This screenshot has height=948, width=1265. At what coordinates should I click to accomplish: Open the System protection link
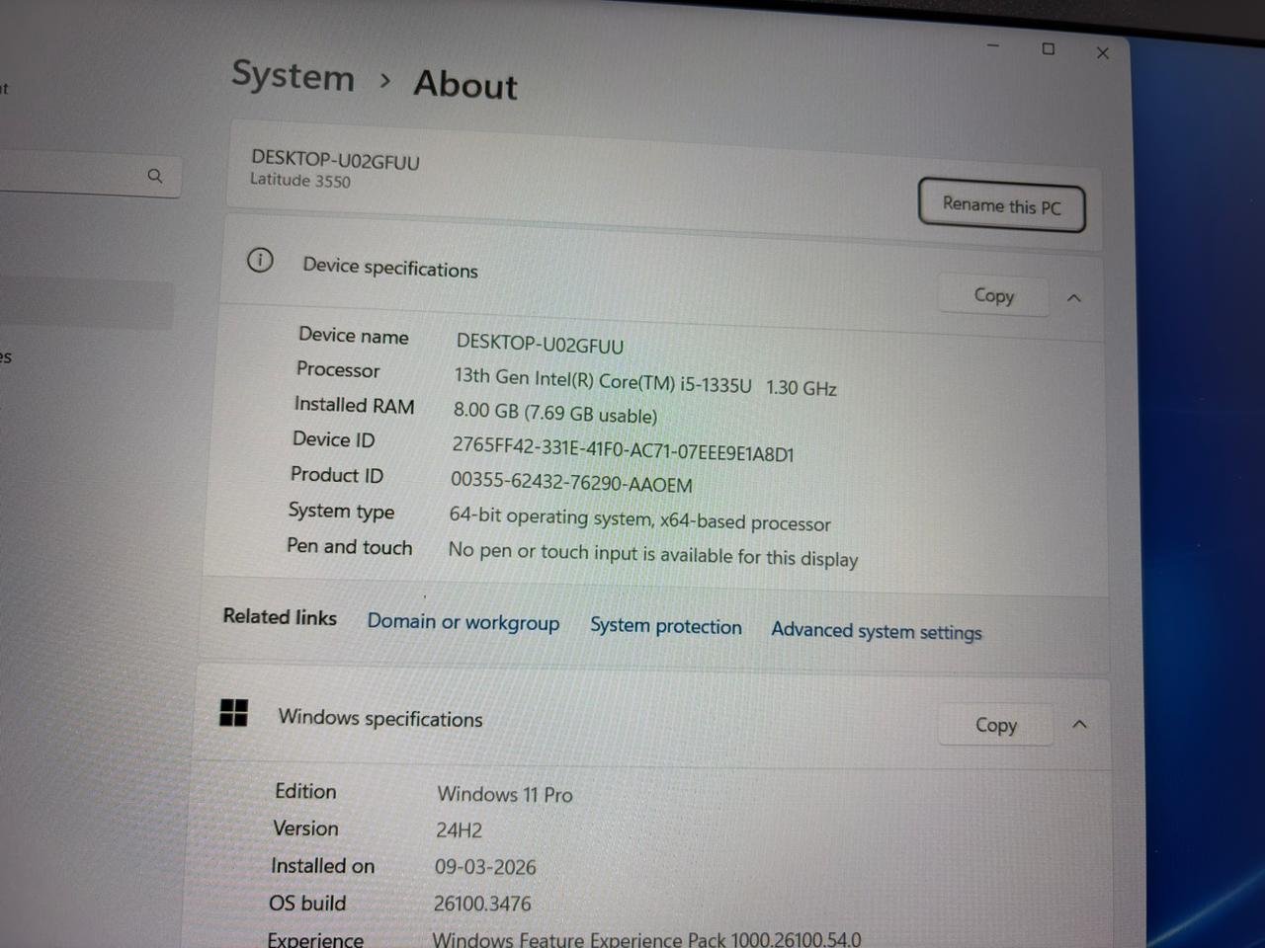(665, 627)
